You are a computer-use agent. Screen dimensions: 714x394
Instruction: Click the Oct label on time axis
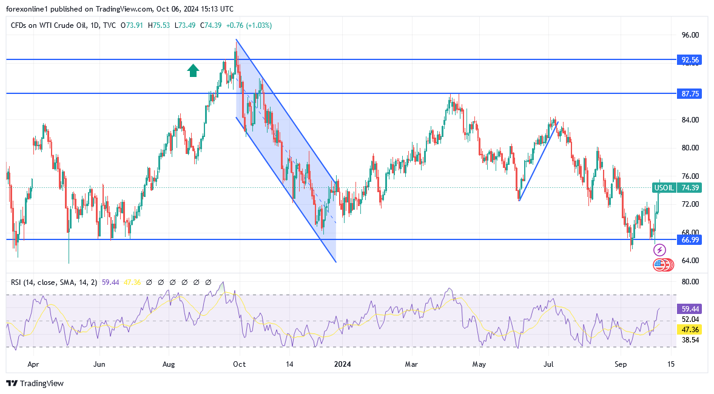coord(239,364)
